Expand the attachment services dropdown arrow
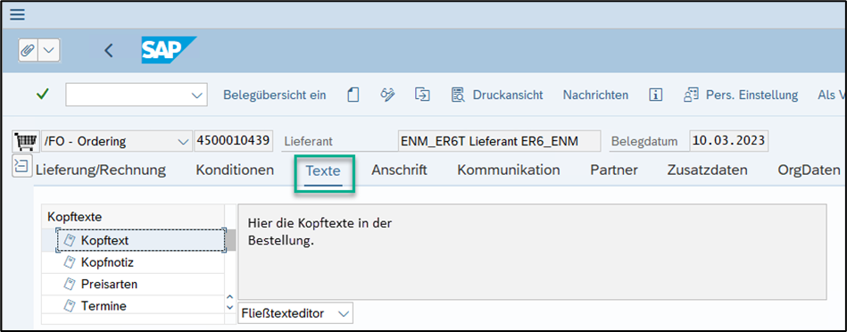The width and height of the screenshot is (847, 332). click(48, 51)
